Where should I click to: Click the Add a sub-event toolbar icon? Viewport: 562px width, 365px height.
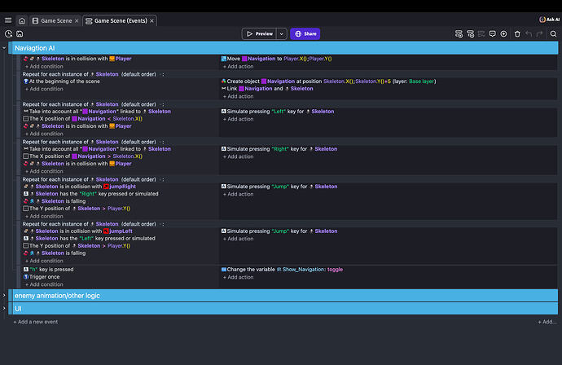(x=470, y=33)
